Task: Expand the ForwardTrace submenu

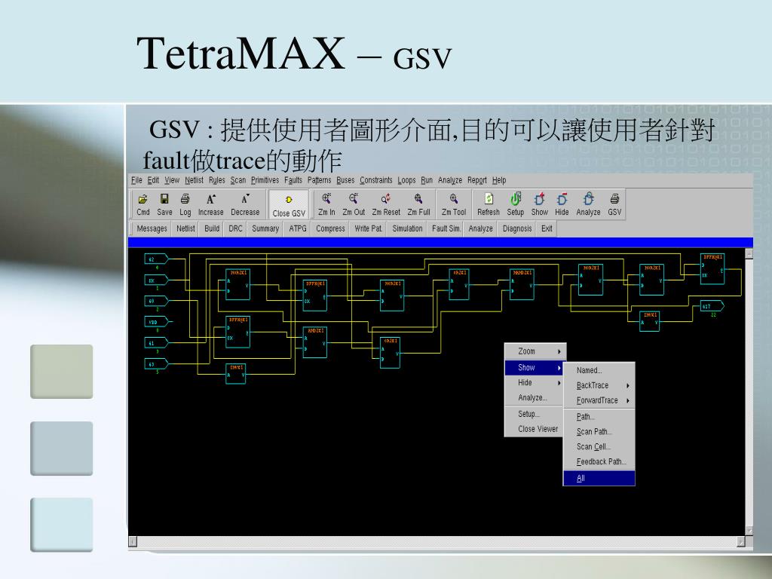Action: coord(599,400)
